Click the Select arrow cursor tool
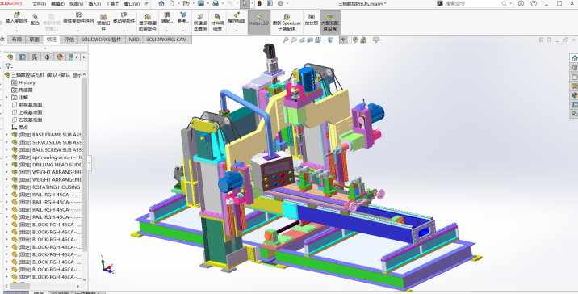 [245, 4]
